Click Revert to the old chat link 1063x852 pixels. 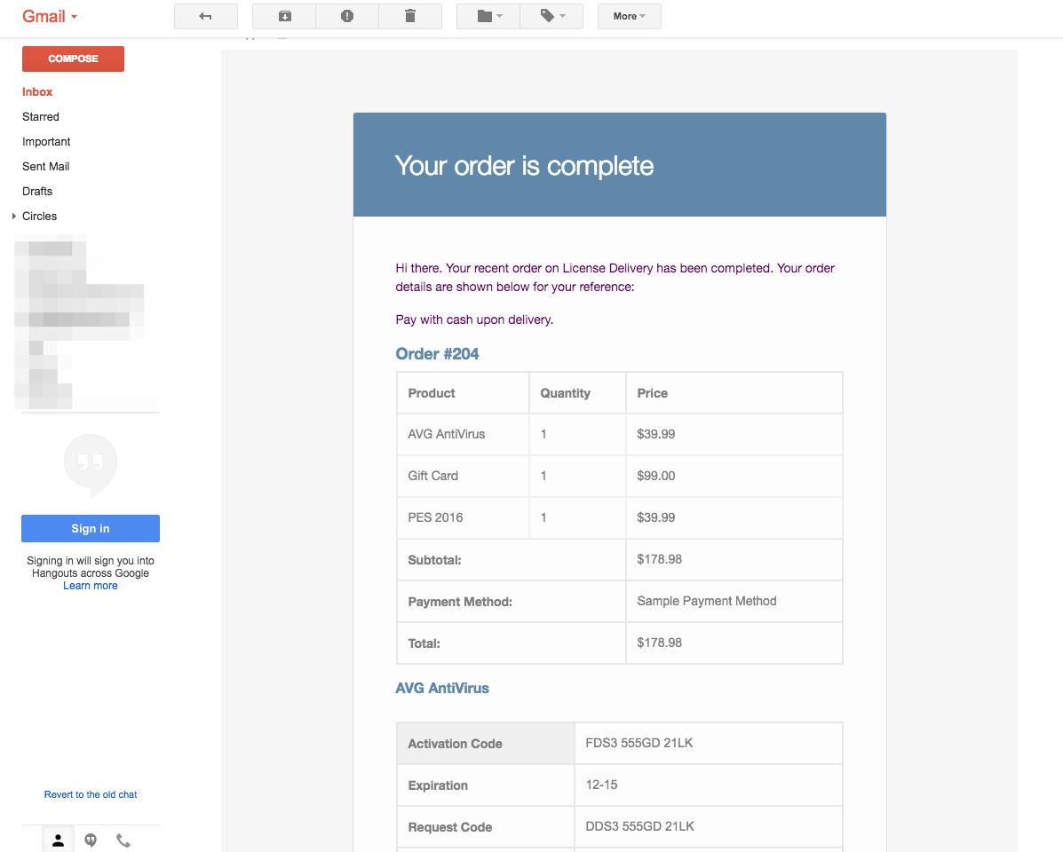tap(91, 794)
